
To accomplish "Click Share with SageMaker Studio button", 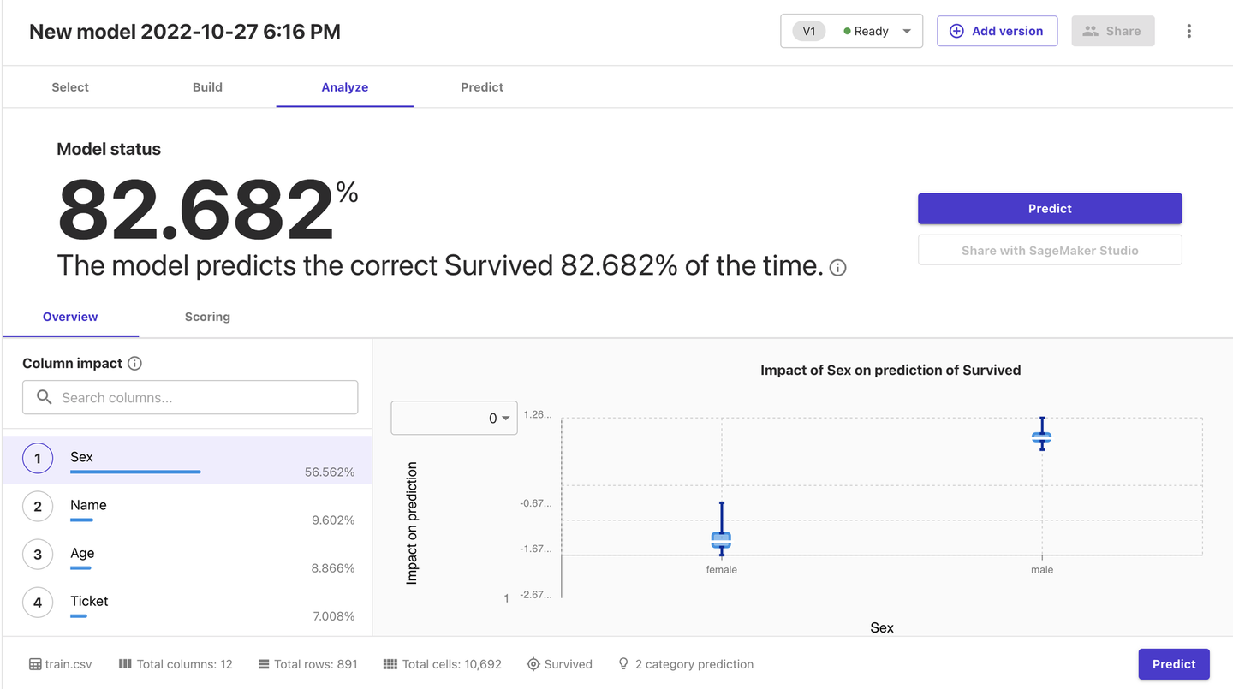I will (x=1050, y=251).
